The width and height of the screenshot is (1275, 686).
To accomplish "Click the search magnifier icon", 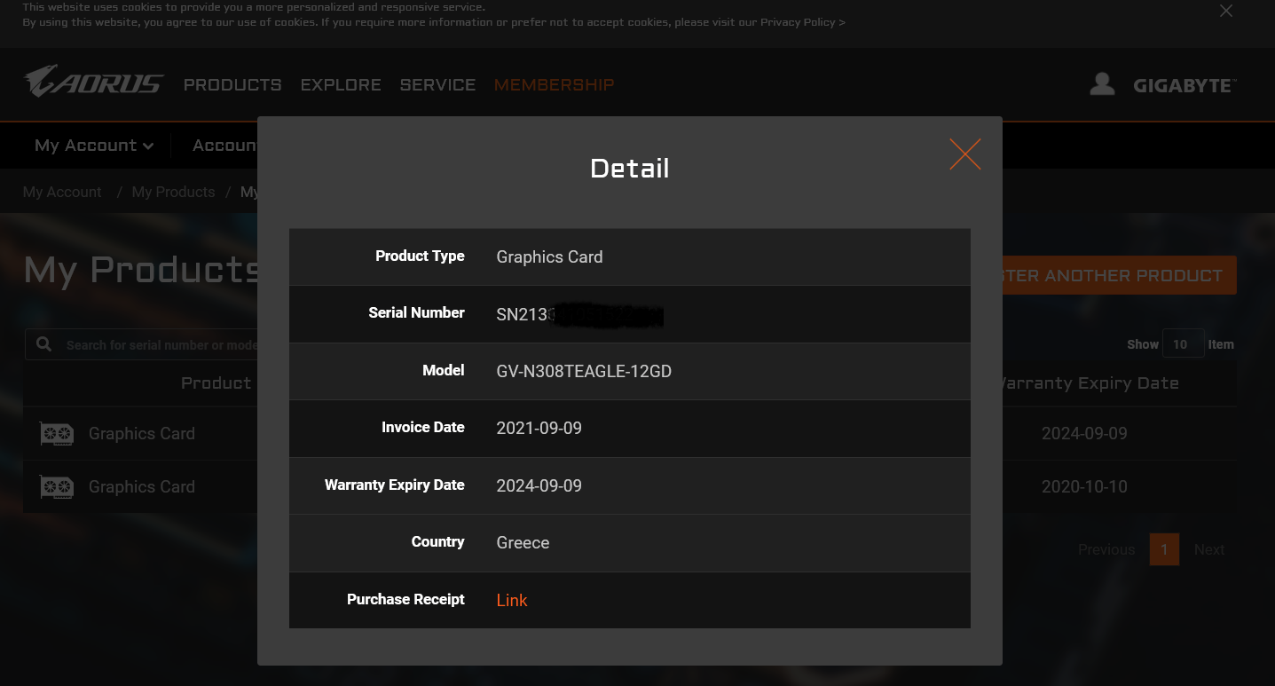I will point(43,344).
